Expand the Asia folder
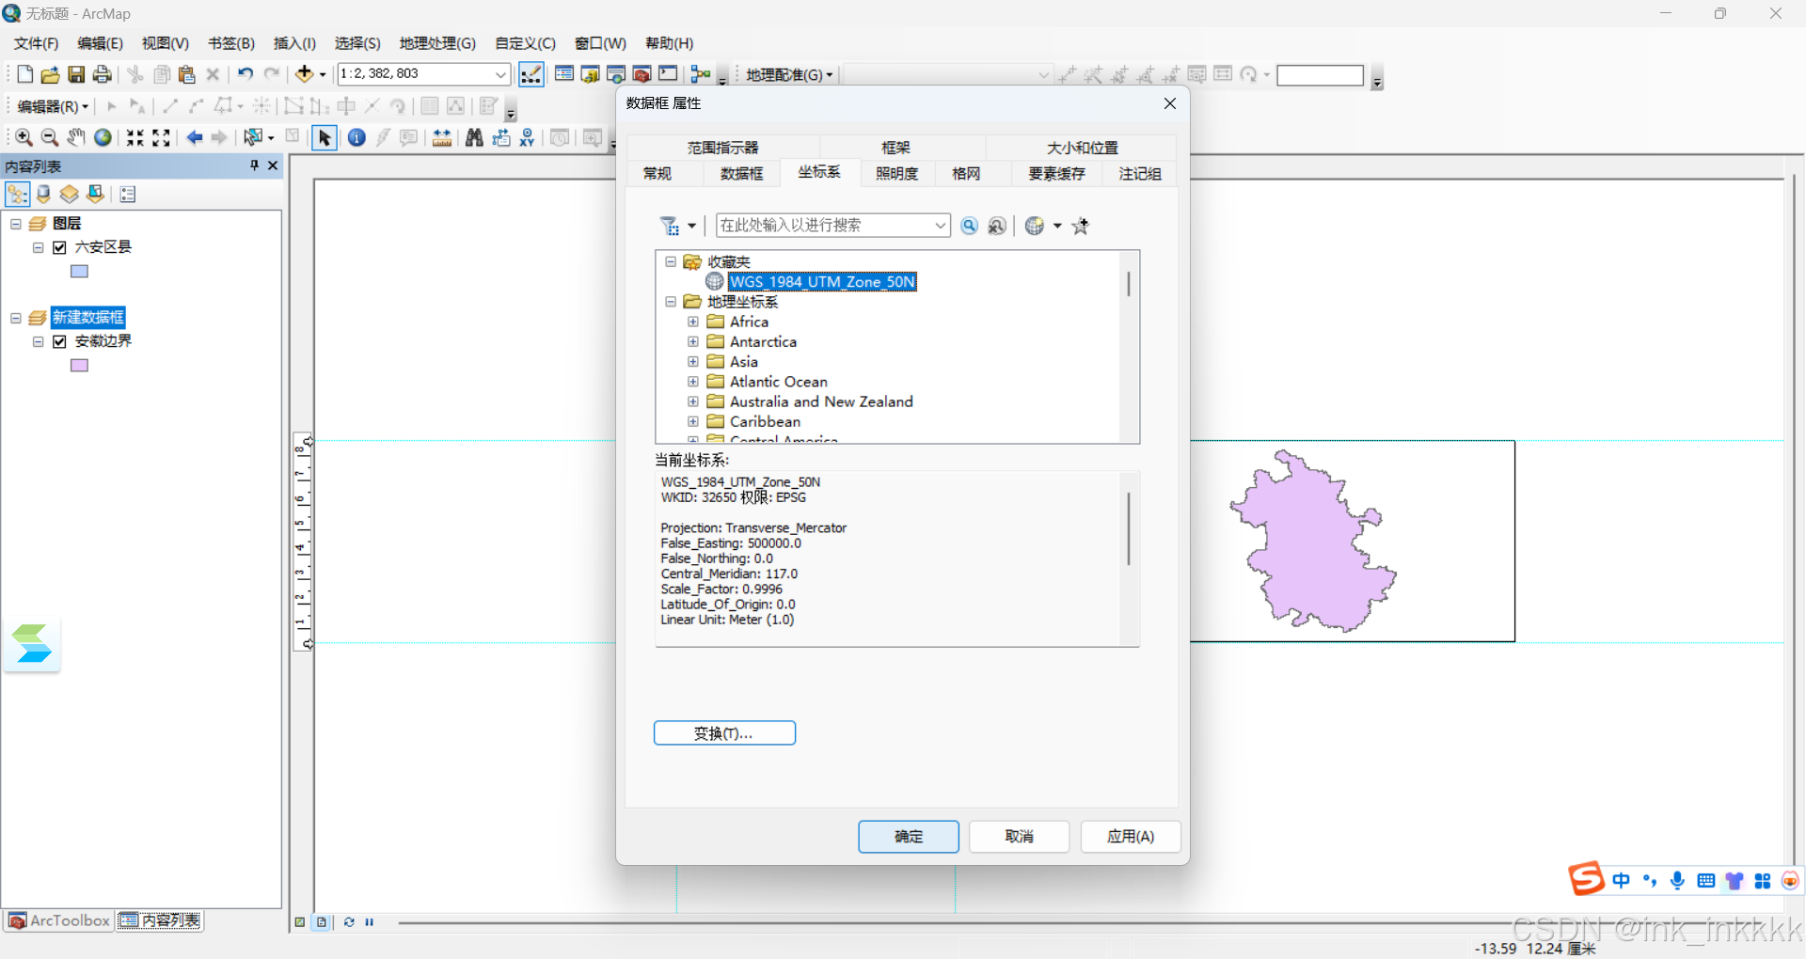1806x959 pixels. pos(693,362)
